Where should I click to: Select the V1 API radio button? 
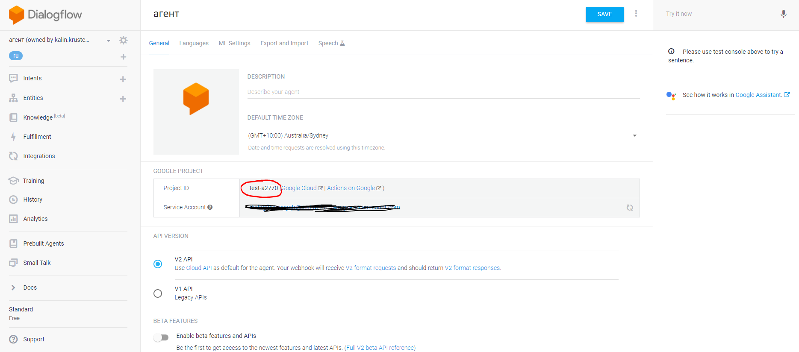(158, 293)
